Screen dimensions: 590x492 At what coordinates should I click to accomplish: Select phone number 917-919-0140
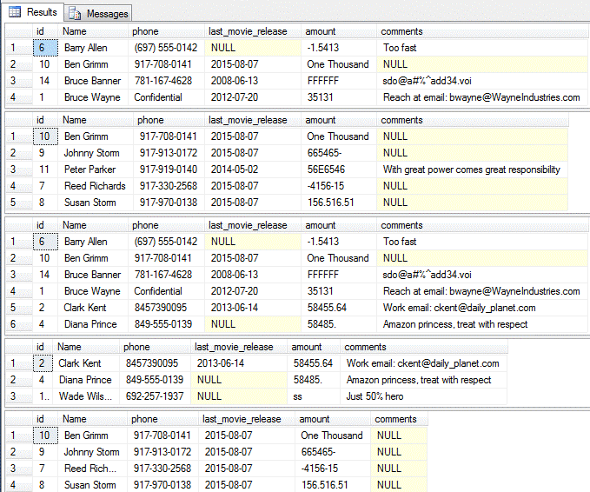(168, 170)
